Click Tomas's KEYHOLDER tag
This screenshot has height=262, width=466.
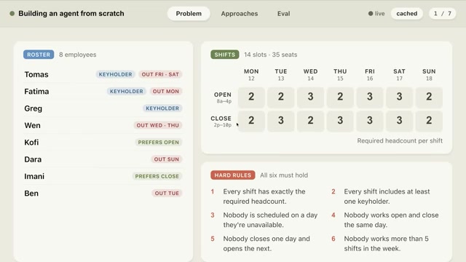115,74
